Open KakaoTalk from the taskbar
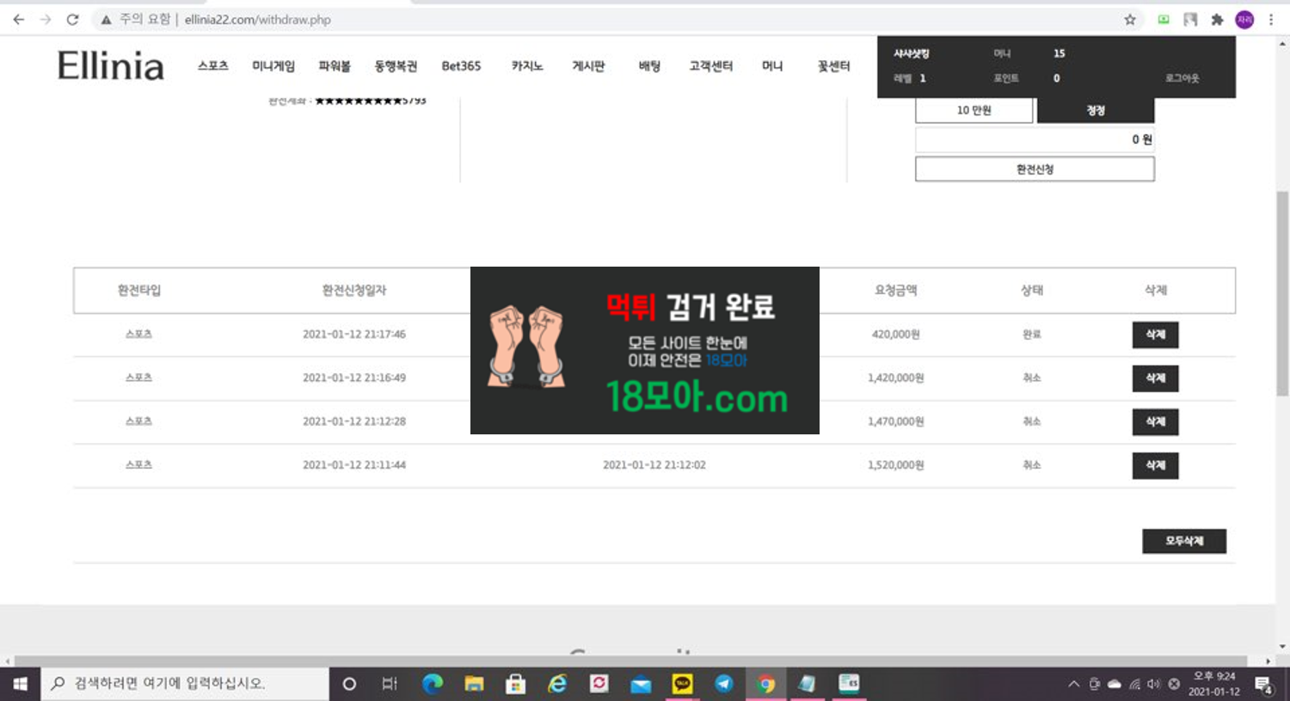The height and width of the screenshot is (701, 1290). [682, 684]
